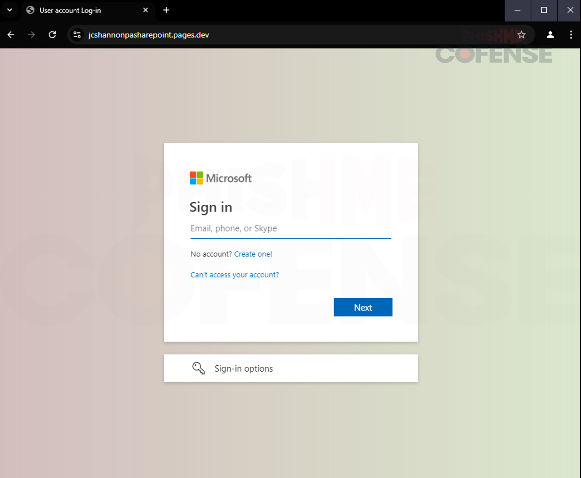Minimize the browser window
581x478 pixels.
[x=517, y=10]
